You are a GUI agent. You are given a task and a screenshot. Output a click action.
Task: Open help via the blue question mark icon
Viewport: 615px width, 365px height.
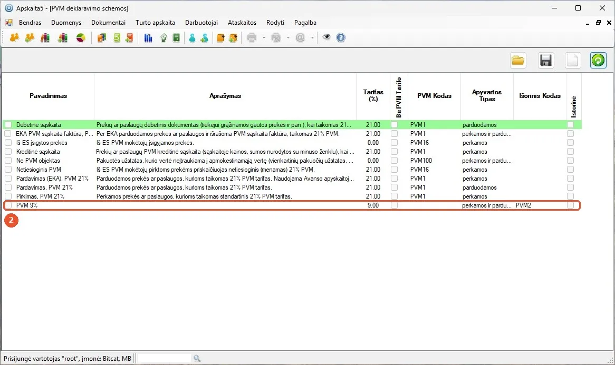point(341,37)
